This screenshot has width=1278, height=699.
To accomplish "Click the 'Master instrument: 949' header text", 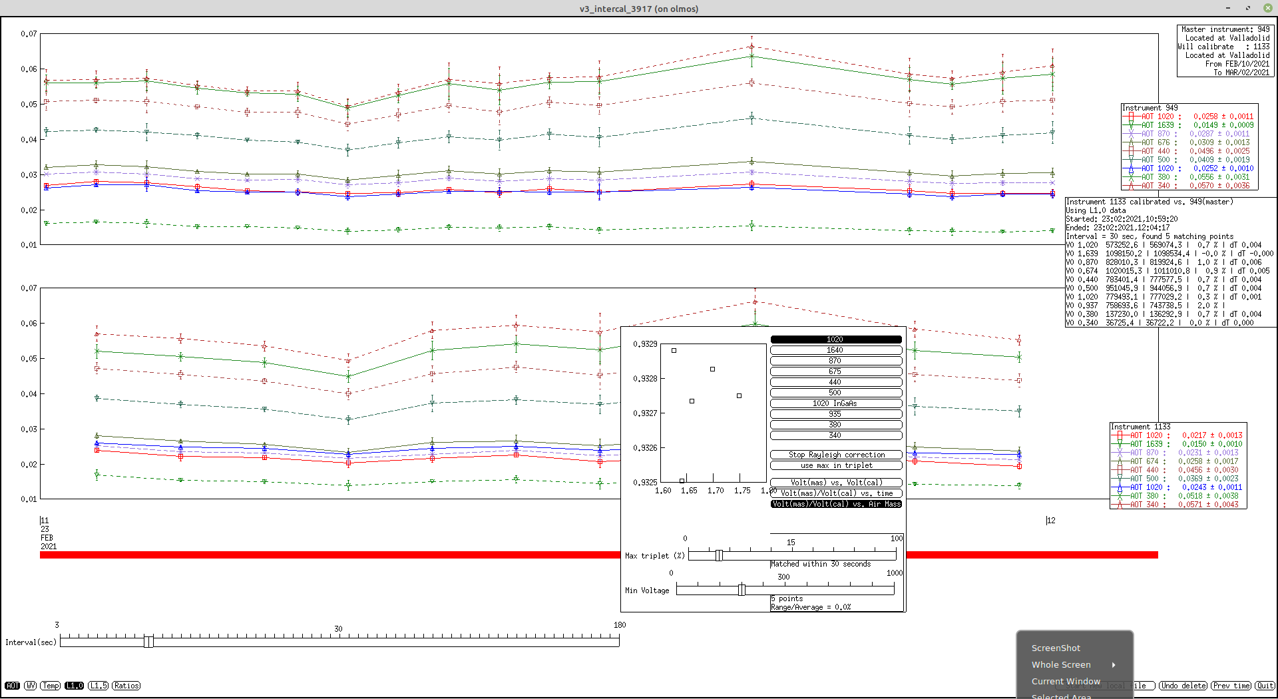I will click(x=1225, y=29).
